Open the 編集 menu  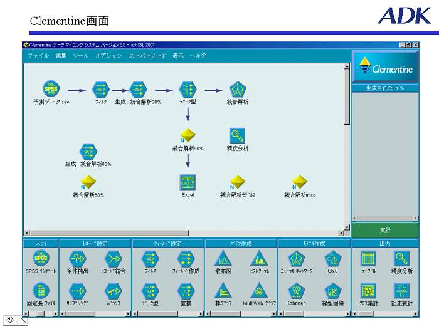pyautogui.click(x=61, y=56)
